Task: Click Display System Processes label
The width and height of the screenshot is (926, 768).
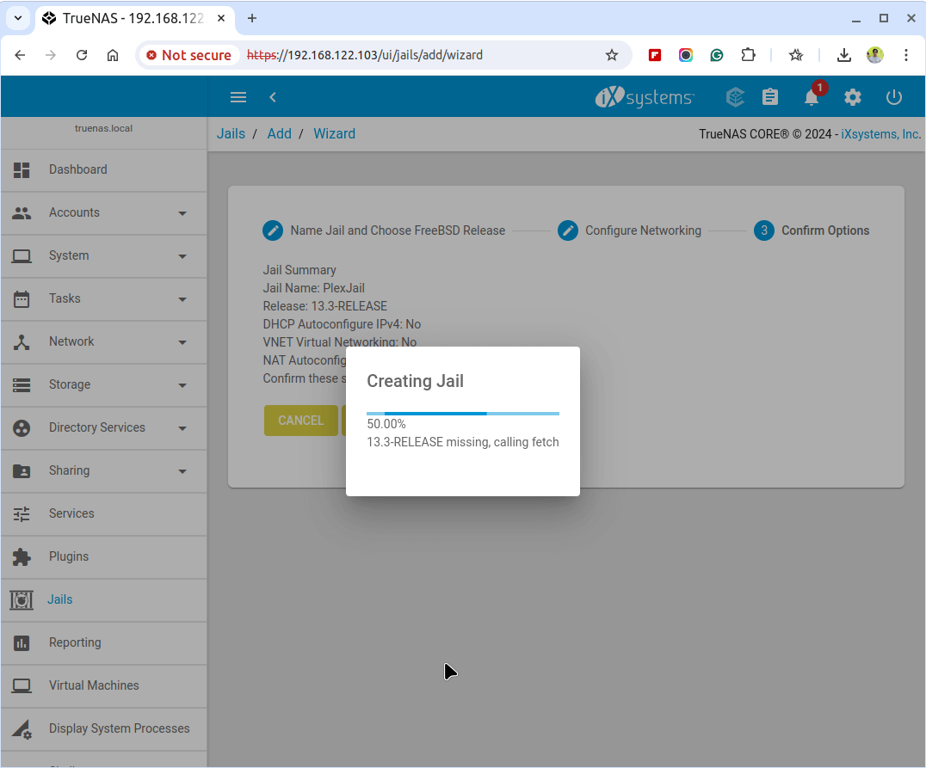Action: pyautogui.click(x=120, y=729)
